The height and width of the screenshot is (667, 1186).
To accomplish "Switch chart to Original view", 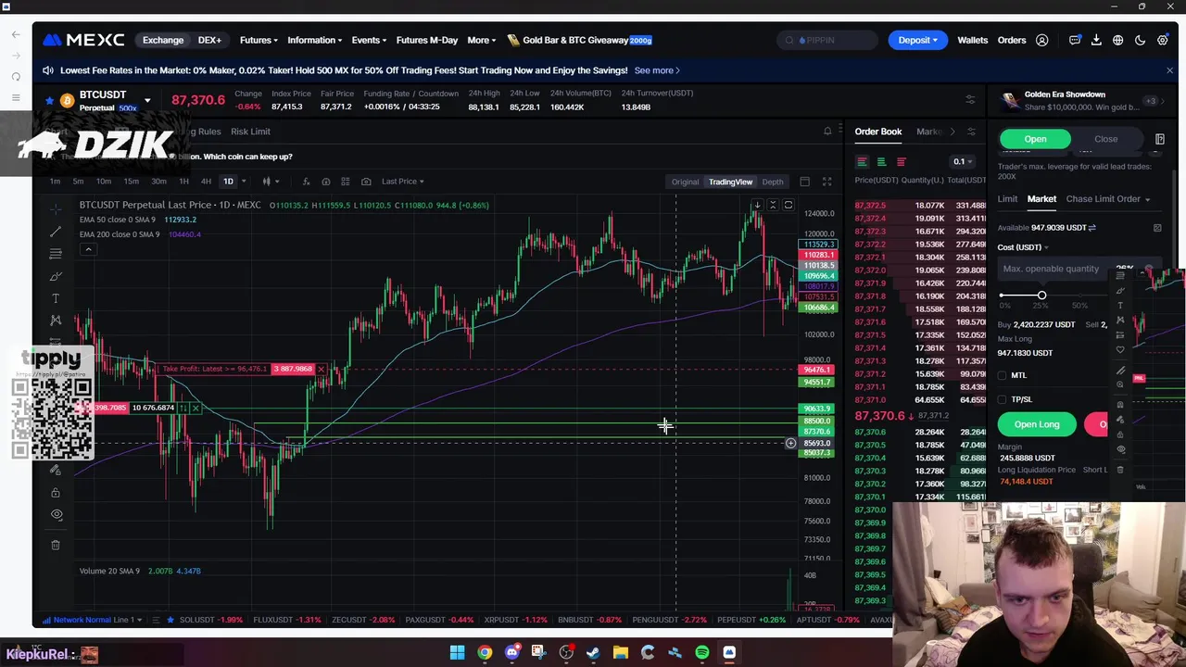I will tap(686, 182).
